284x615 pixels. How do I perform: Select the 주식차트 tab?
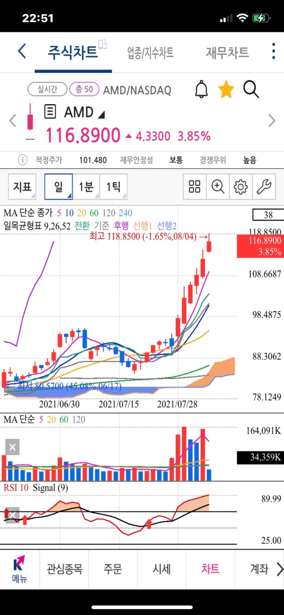(x=73, y=53)
